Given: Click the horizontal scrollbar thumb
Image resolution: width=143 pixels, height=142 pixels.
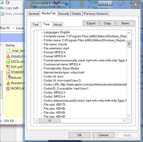Looking at the screenshot, I should 50,121.
